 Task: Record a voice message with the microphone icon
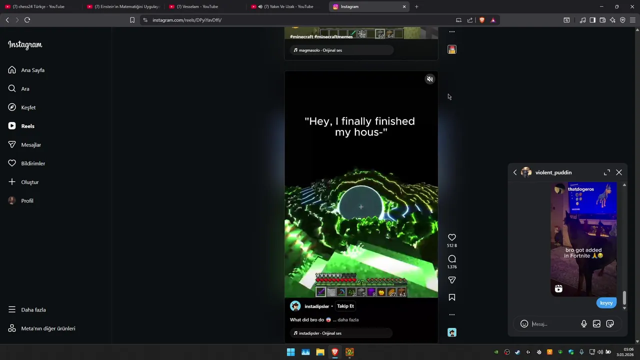583,324
